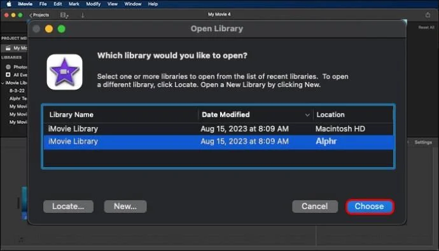Screen dimensions: 439x251
Task: Select the My Movie project media item
Action: click(15, 48)
